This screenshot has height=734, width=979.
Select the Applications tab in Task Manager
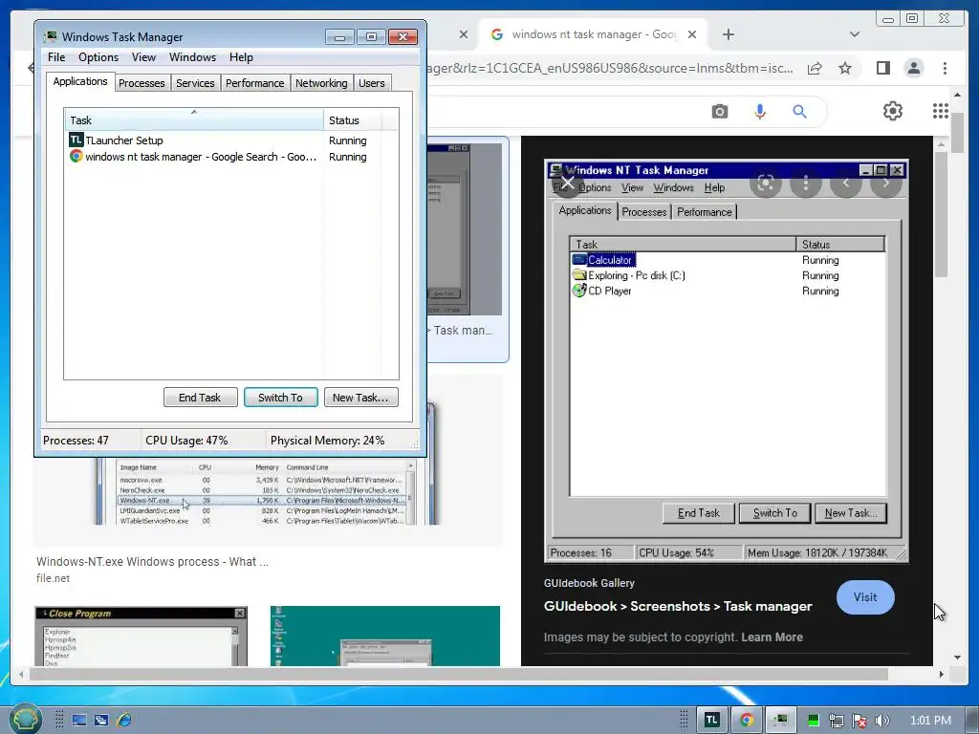click(80, 82)
